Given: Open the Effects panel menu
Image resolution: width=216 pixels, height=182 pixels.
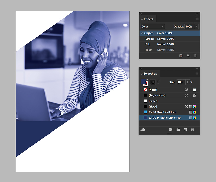Looking at the screenshot, I should click(197, 19).
